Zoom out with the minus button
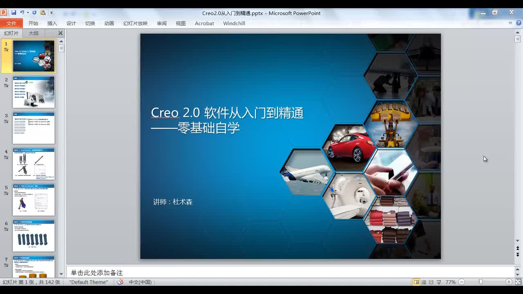 click(x=461, y=282)
